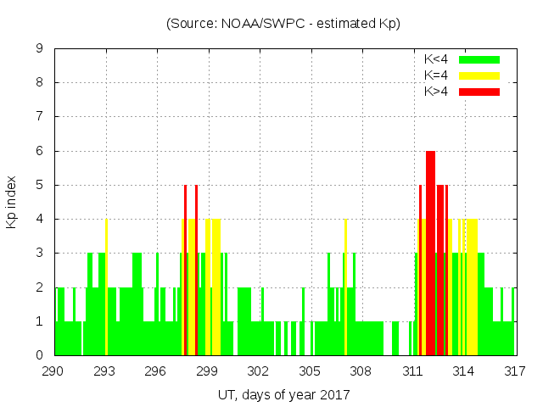Viewport: 543px width, 407px height.
Task: Click the x-axis tick label 311
Action: [411, 371]
